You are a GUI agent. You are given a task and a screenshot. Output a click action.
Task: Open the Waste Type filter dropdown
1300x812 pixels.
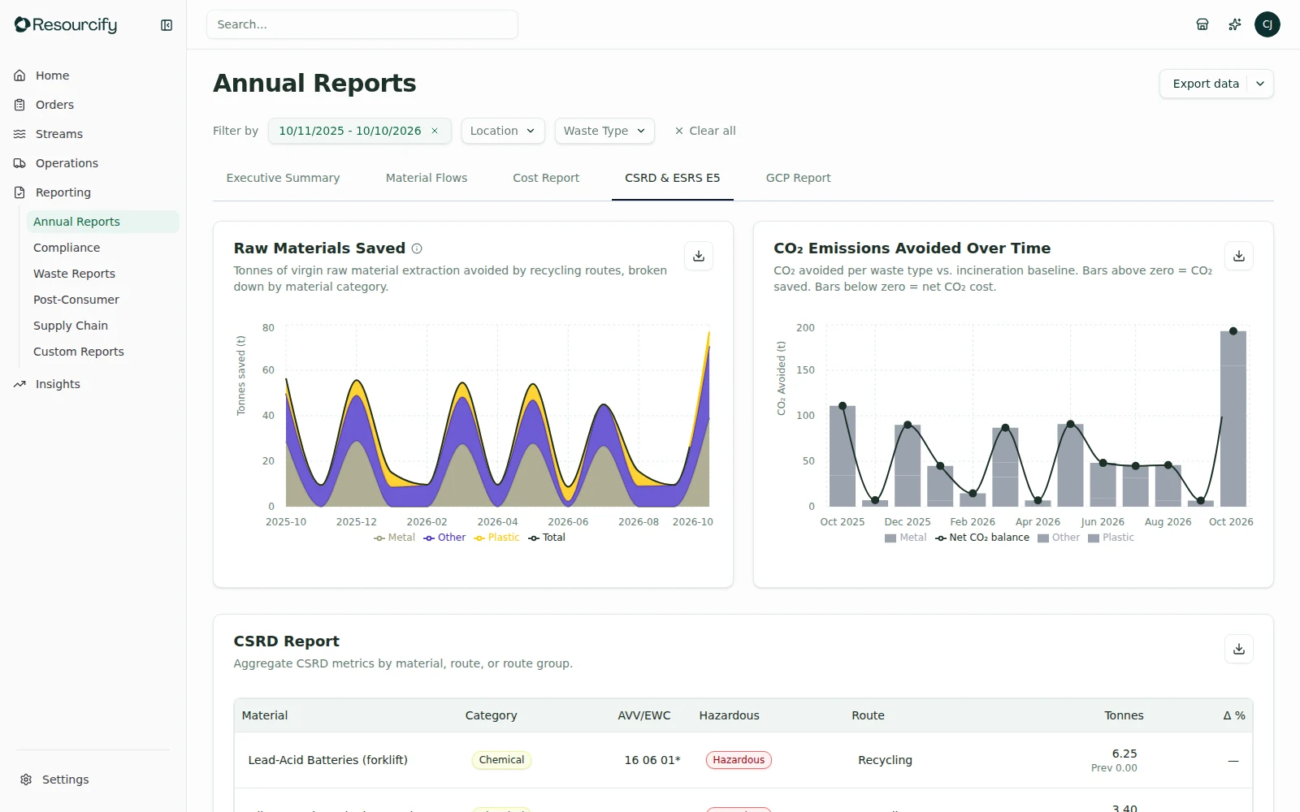[604, 131]
